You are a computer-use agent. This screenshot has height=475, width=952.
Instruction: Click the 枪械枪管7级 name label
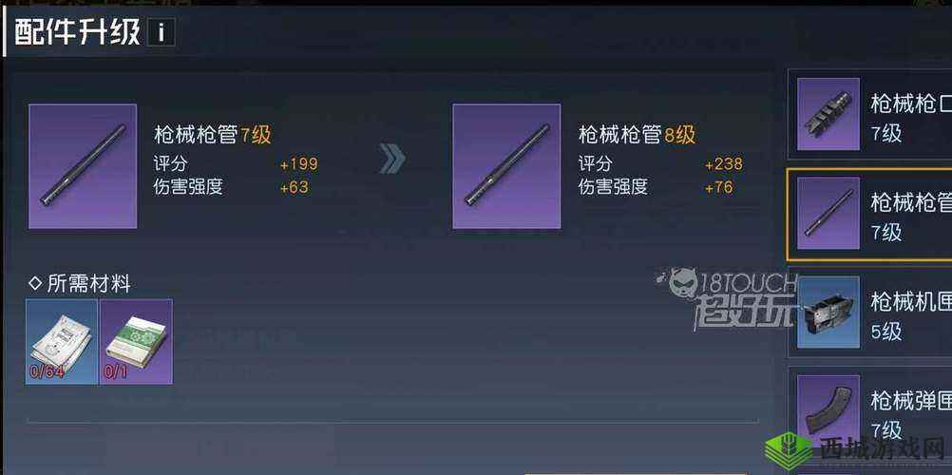[x=213, y=134]
